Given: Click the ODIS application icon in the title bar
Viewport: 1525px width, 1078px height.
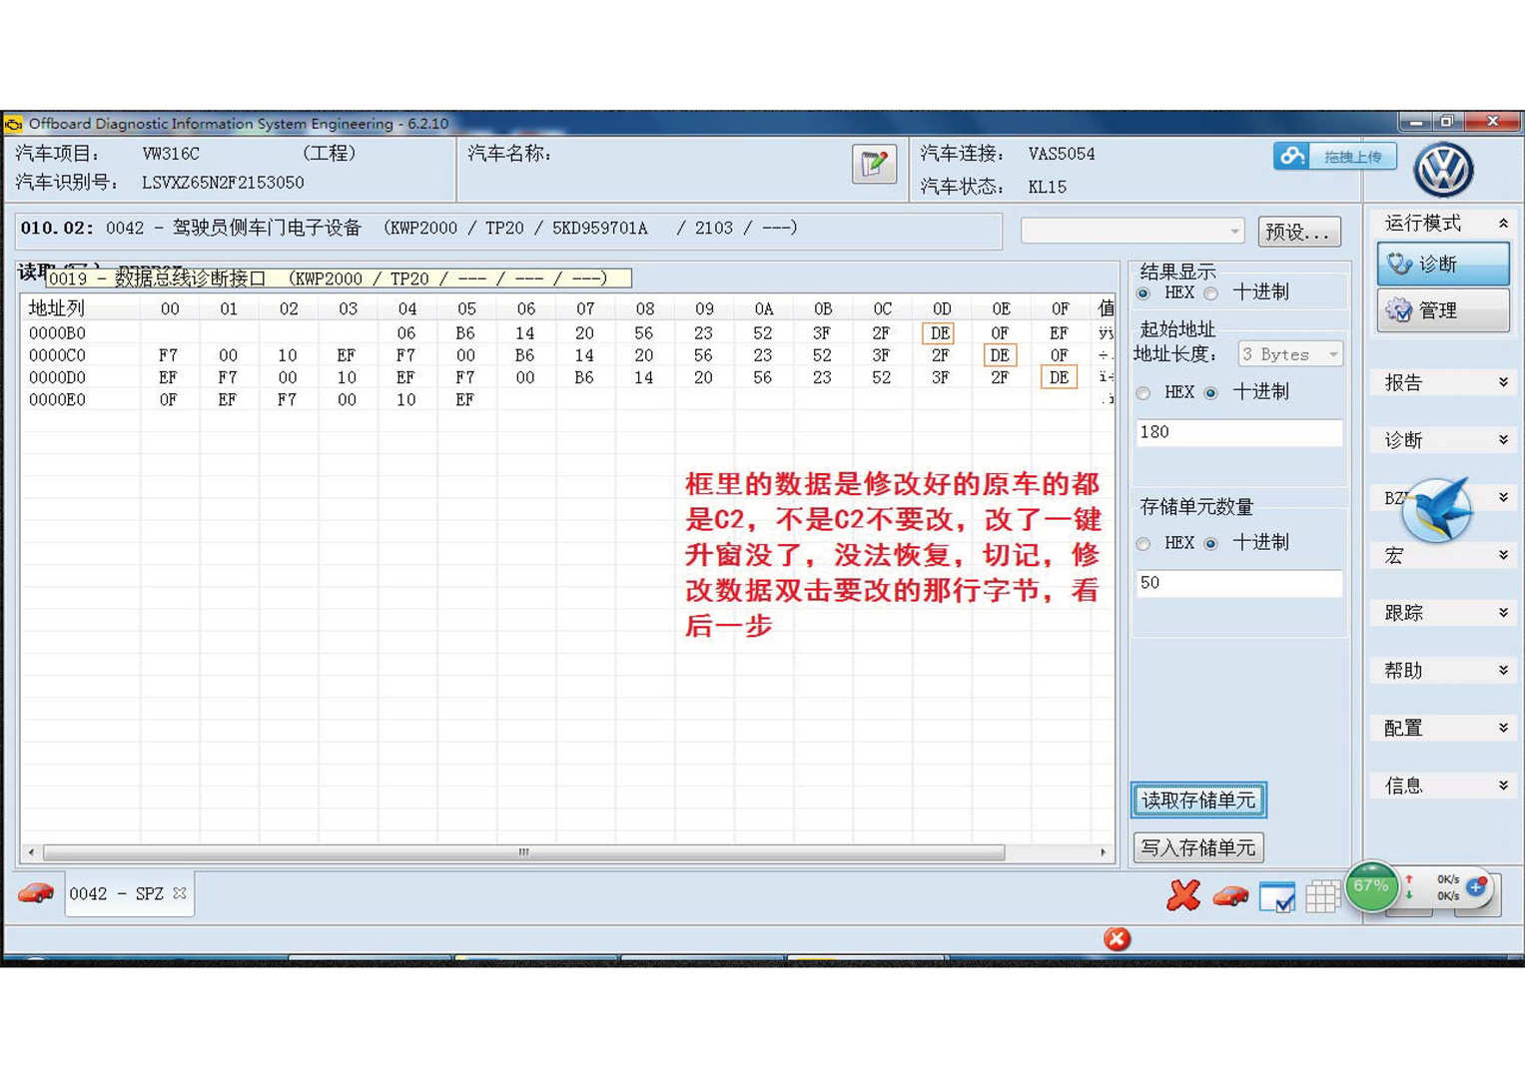Looking at the screenshot, I should [14, 124].
